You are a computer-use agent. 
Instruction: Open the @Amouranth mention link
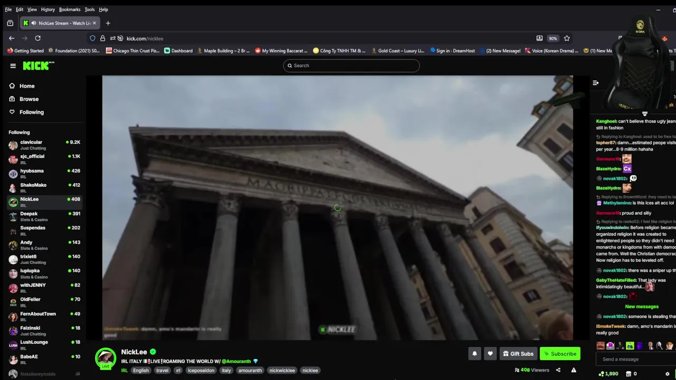pyautogui.click(x=236, y=362)
